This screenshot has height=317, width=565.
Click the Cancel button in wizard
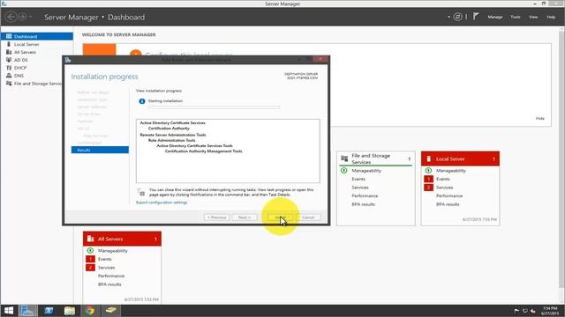coord(308,217)
